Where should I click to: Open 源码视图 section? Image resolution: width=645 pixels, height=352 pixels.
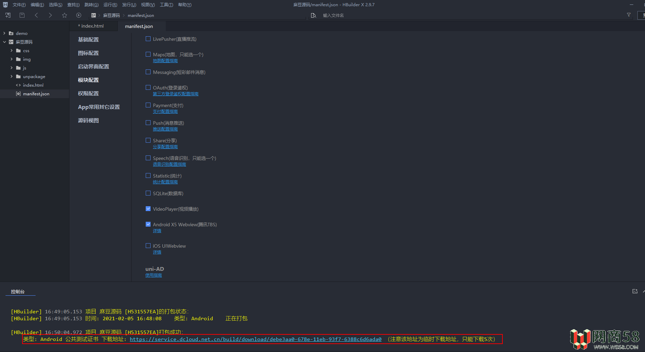pos(88,121)
